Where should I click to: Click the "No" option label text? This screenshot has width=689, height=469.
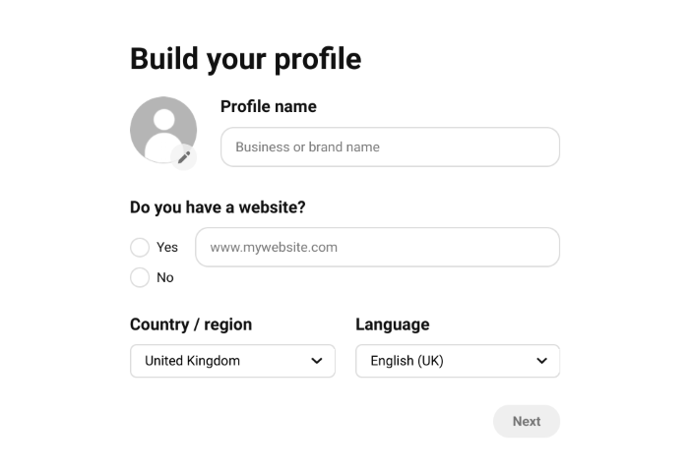165,277
